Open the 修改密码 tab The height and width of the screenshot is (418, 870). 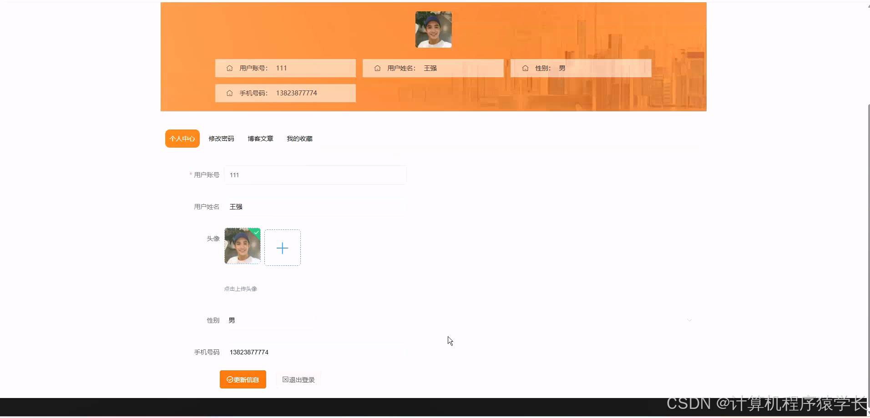tap(221, 139)
